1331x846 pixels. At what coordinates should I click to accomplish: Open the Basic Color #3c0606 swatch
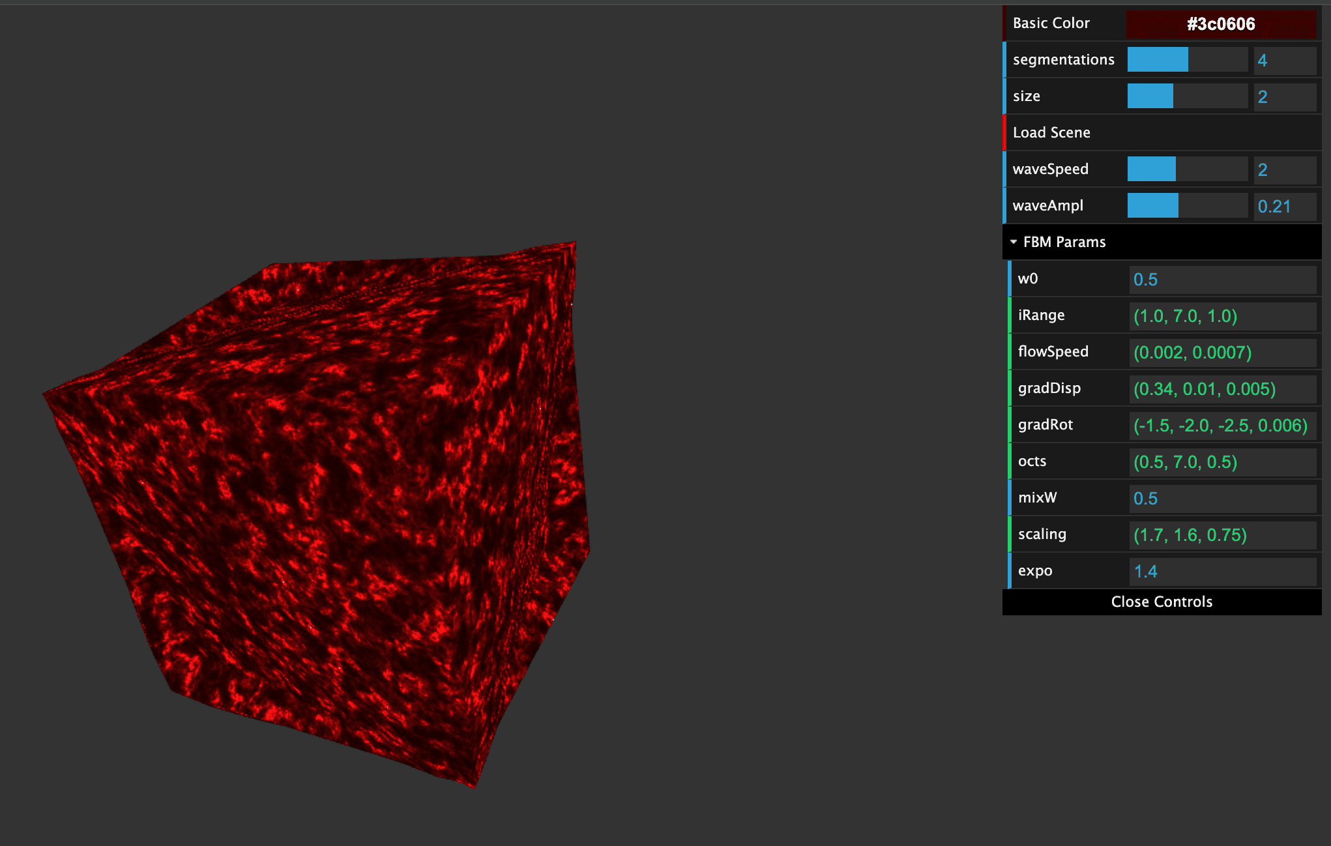(x=1221, y=24)
